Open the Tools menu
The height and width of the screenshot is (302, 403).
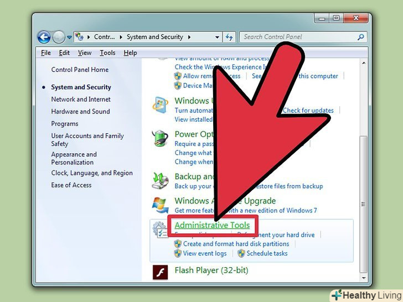point(107,53)
